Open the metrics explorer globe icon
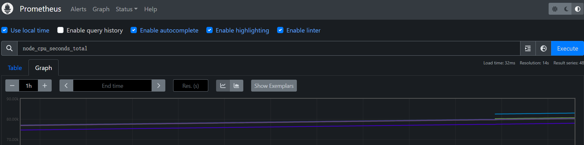 point(544,48)
